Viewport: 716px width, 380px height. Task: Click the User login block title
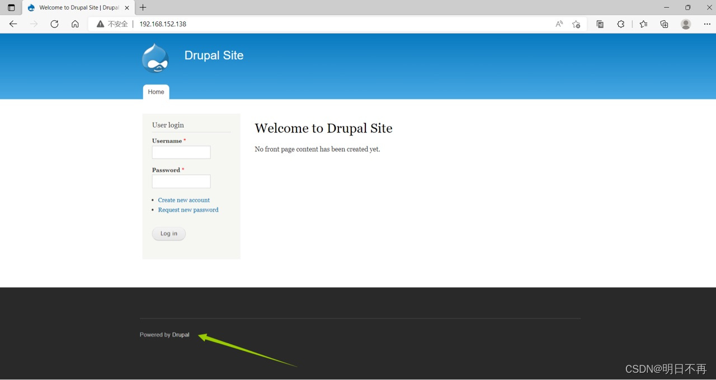pyautogui.click(x=168, y=125)
